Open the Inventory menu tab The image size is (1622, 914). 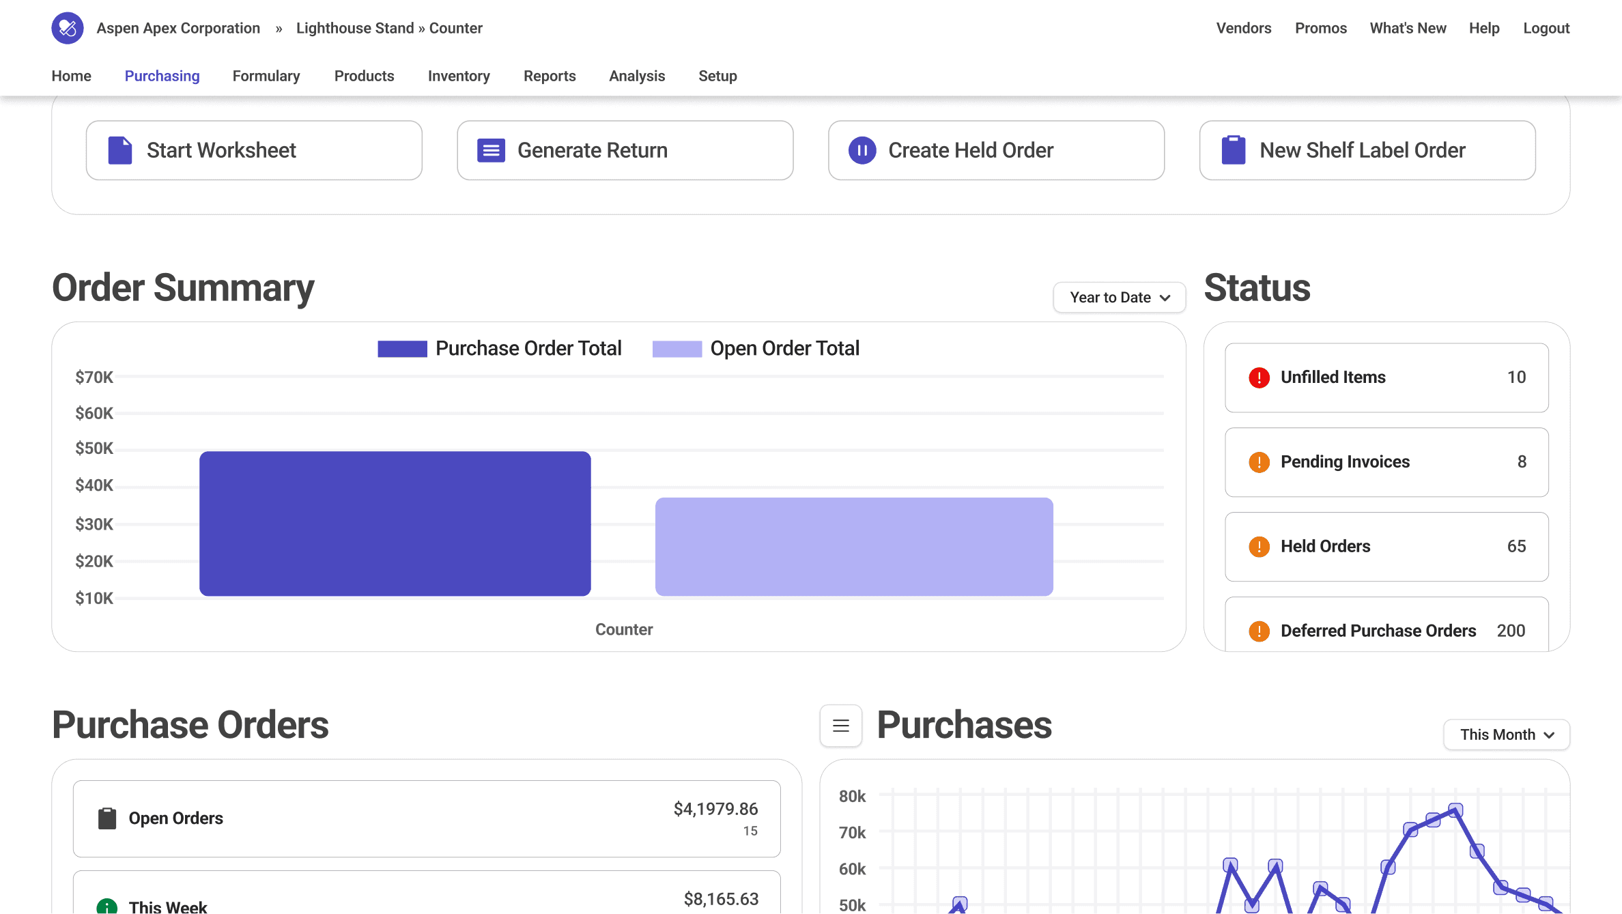[x=459, y=76]
